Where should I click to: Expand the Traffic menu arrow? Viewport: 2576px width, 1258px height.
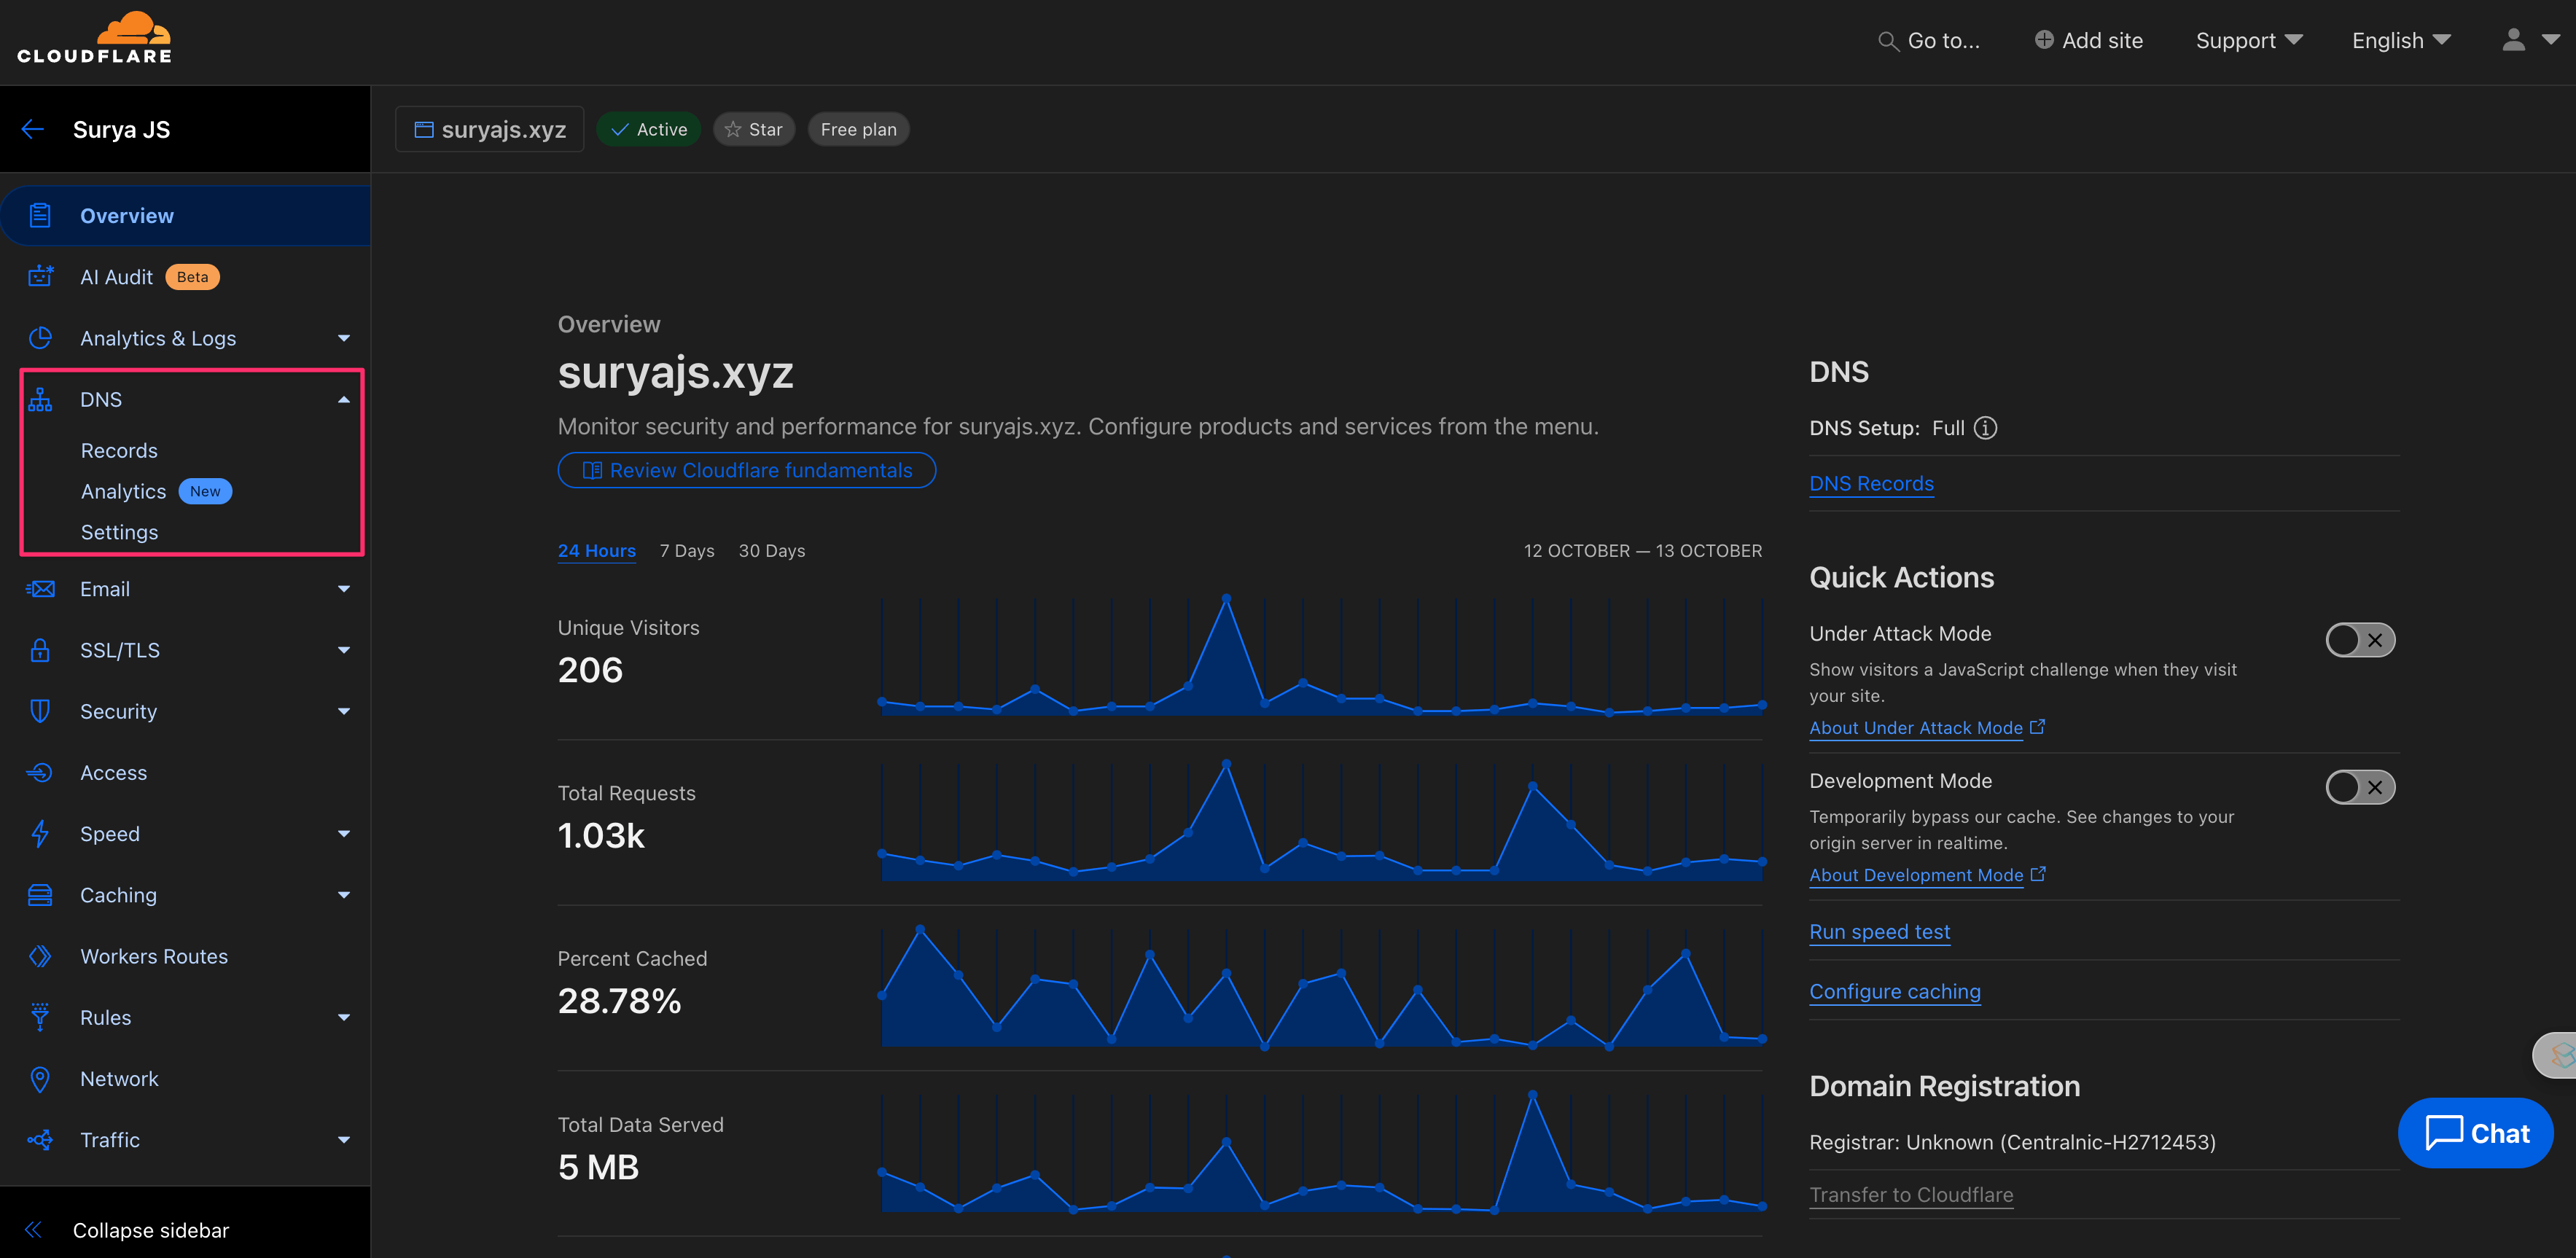coord(344,1140)
